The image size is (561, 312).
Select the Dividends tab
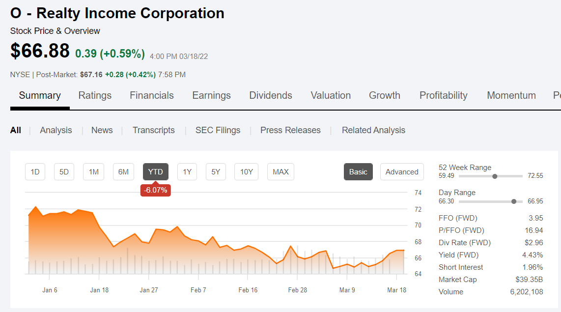(271, 95)
